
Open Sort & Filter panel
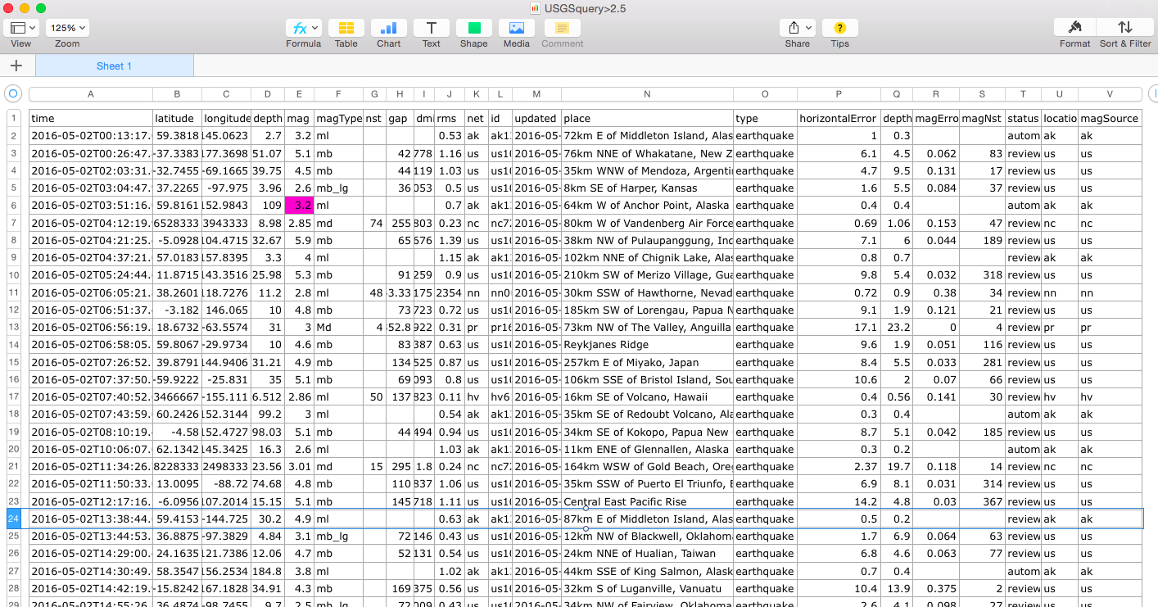pyautogui.click(x=1125, y=28)
